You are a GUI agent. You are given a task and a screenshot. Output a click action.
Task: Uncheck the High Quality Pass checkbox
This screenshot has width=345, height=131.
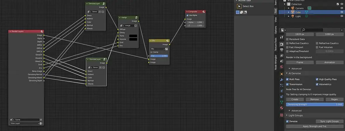(x=317, y=79)
